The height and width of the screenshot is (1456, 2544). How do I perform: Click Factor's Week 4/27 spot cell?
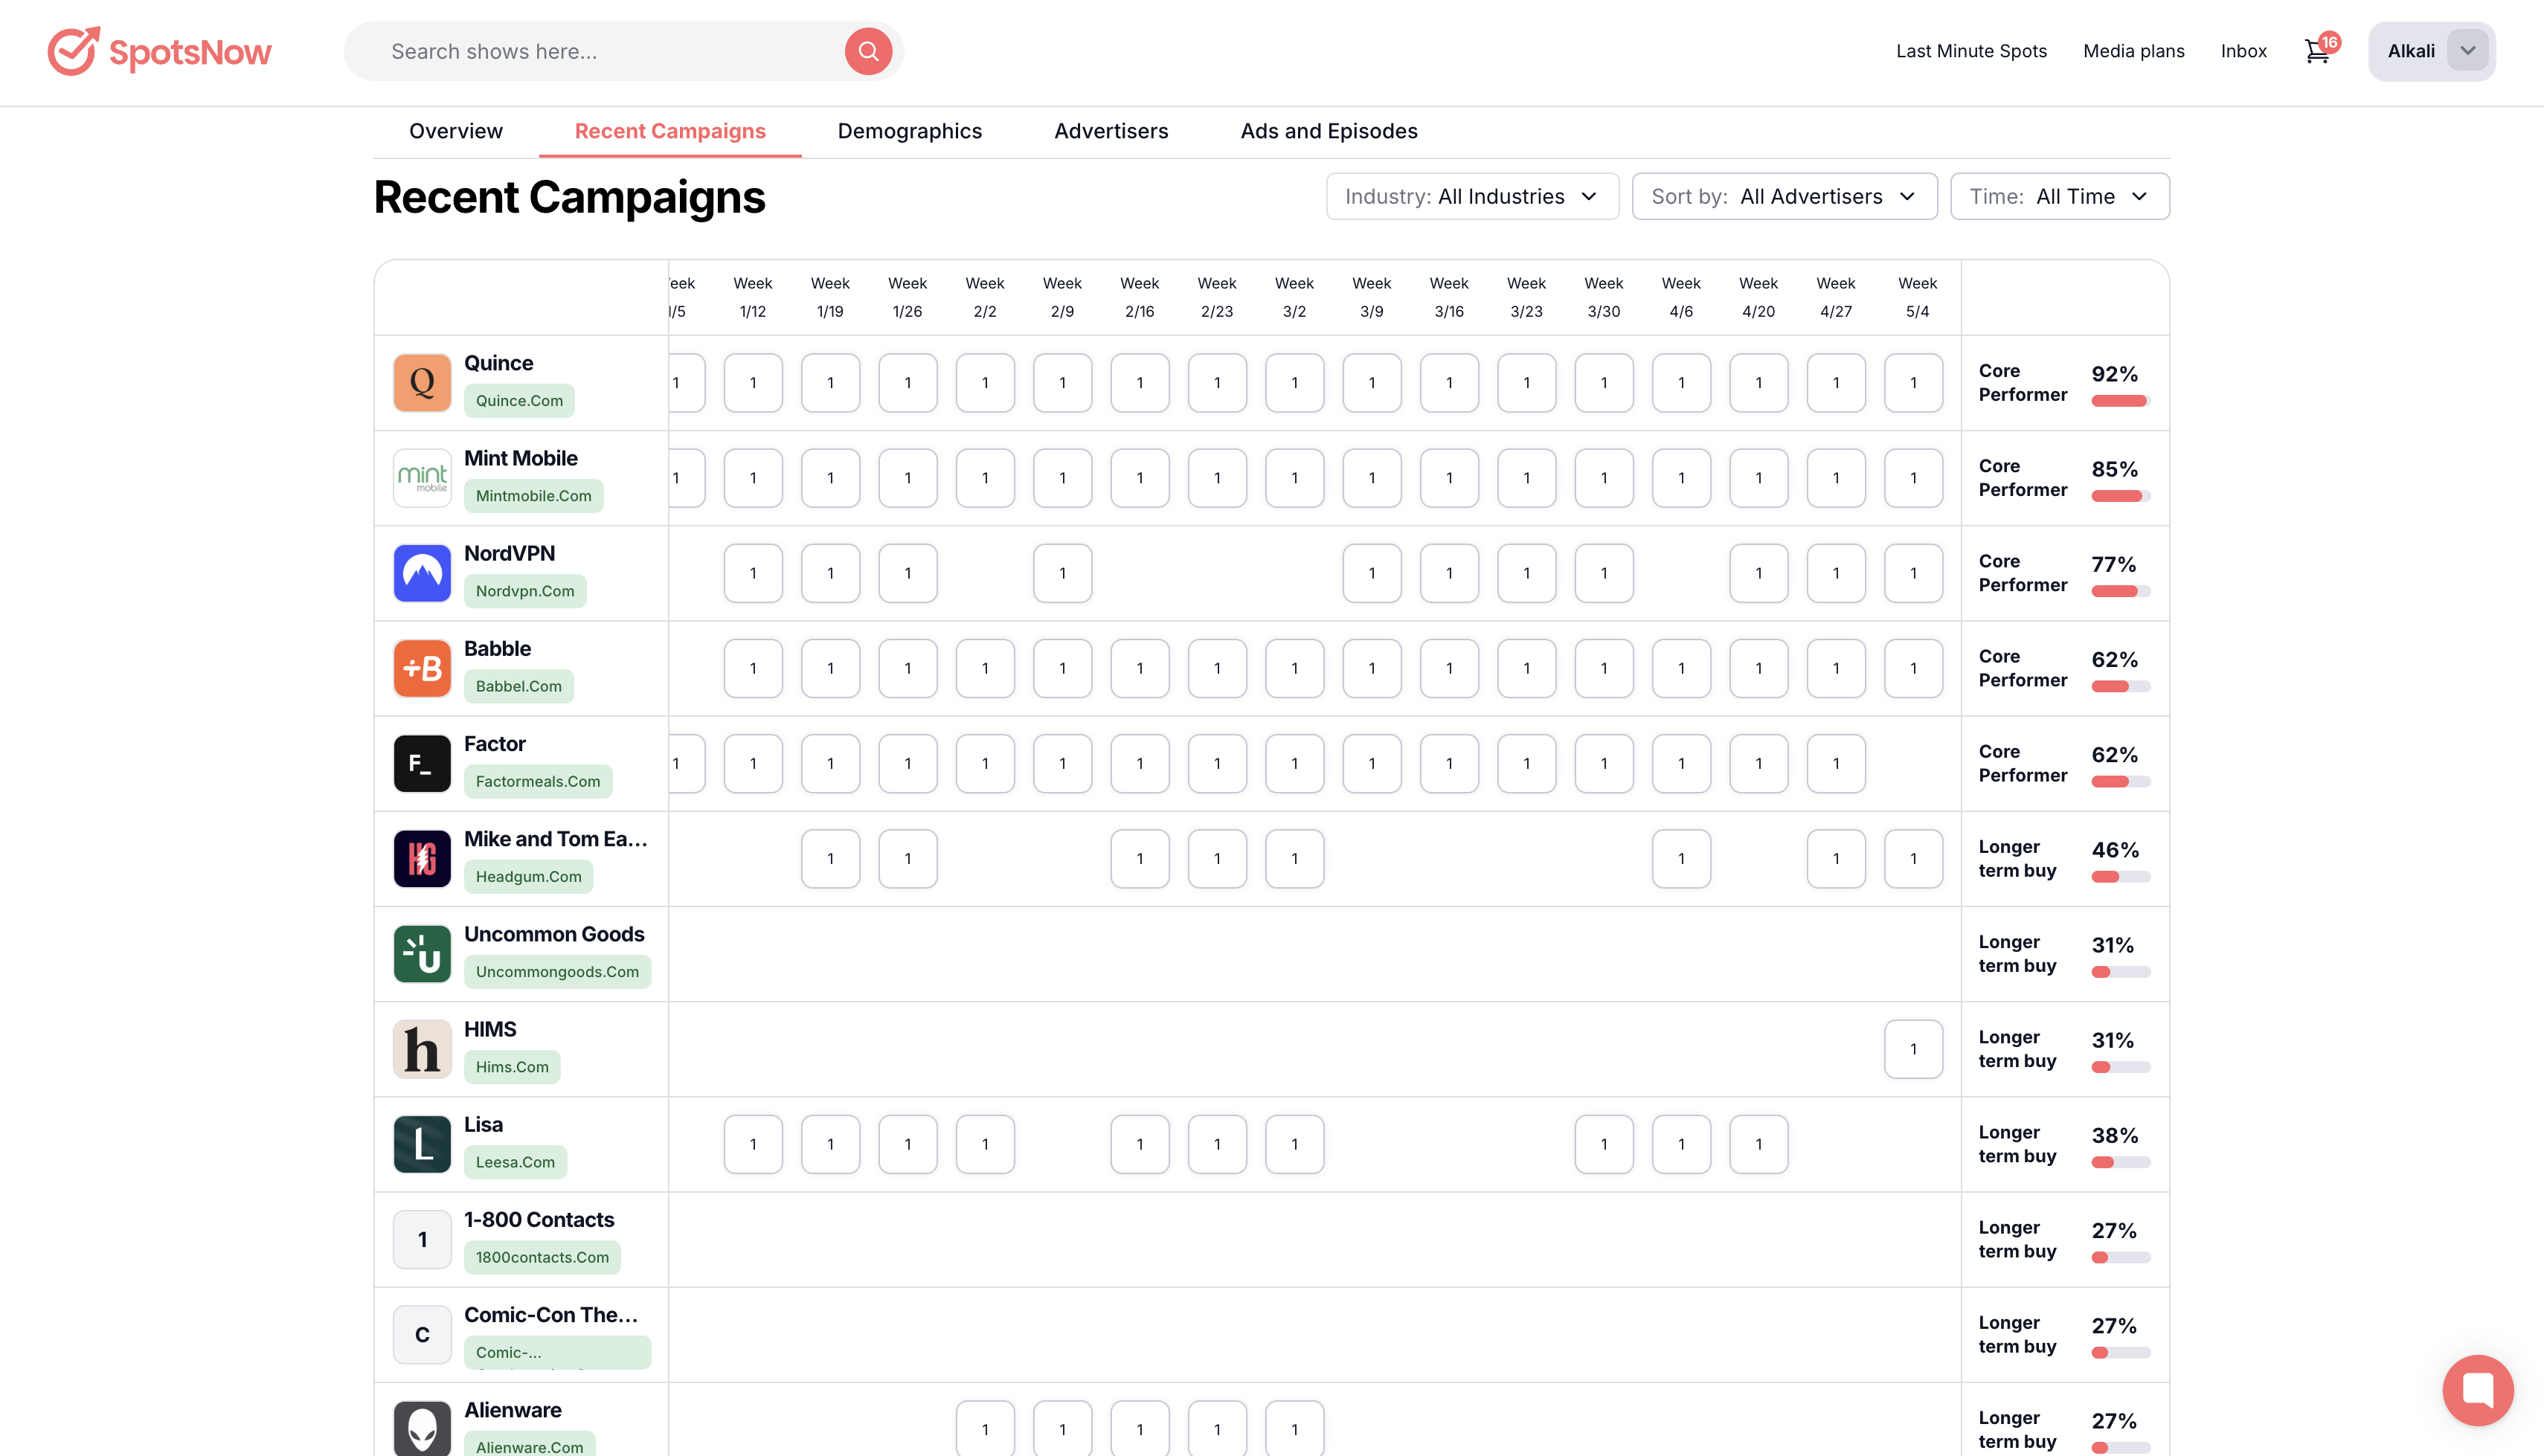tap(1836, 763)
